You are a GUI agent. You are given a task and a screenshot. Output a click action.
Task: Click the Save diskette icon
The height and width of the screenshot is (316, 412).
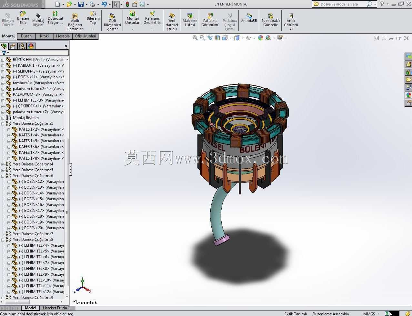pyautogui.click(x=81, y=4)
